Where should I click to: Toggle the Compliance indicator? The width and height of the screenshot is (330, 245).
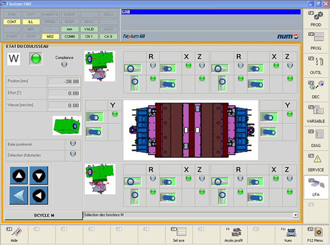(64, 64)
